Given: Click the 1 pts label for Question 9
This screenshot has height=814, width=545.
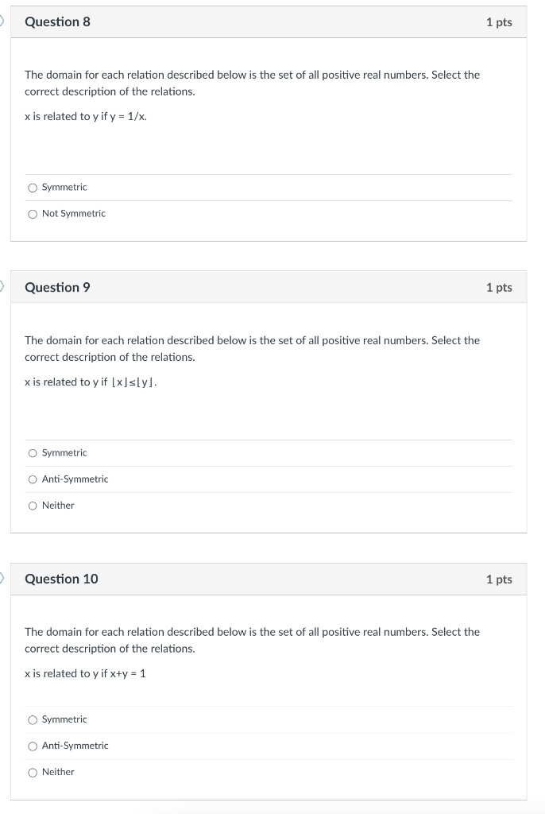Looking at the screenshot, I should [x=499, y=287].
